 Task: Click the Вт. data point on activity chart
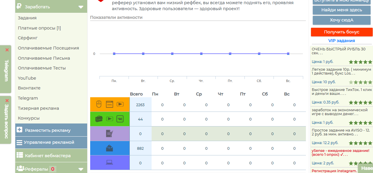[x=143, y=54]
